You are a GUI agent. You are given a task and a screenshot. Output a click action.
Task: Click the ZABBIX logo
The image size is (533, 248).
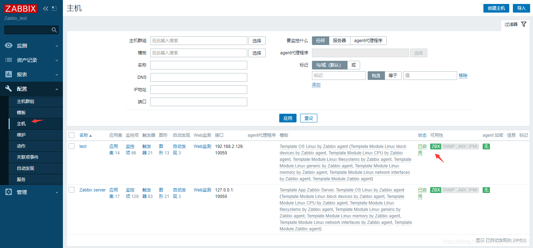click(x=20, y=8)
